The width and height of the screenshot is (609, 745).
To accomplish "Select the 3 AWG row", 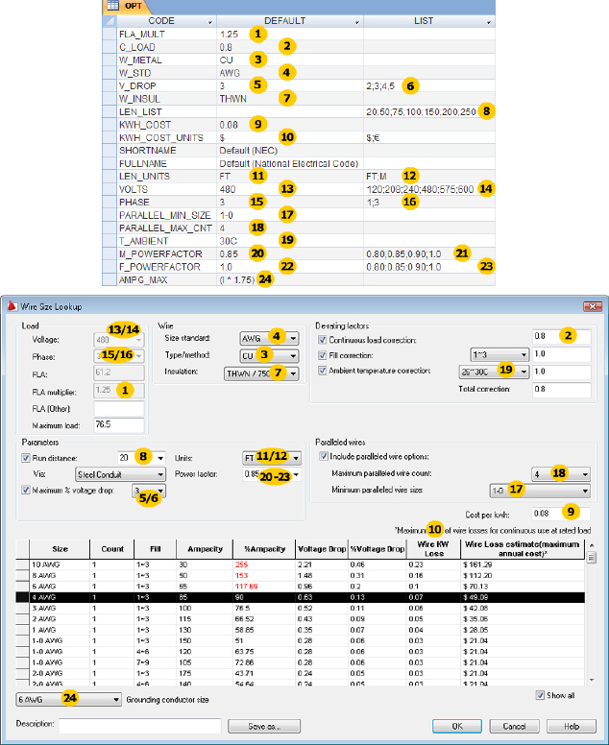I will point(300,608).
